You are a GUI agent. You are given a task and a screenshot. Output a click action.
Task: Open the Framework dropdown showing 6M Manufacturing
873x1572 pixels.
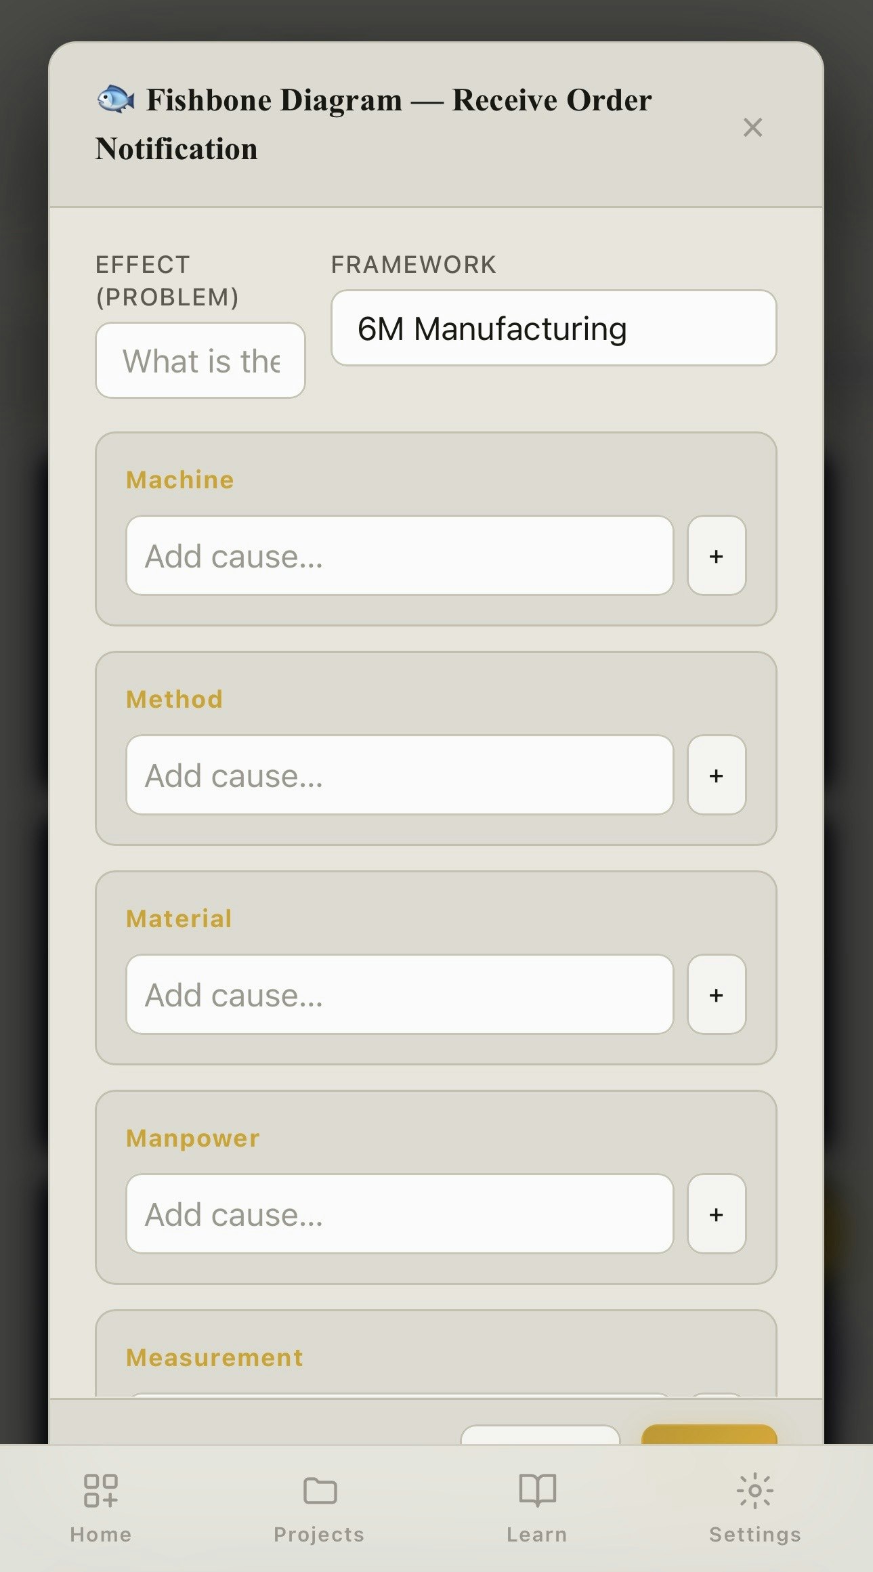click(553, 328)
